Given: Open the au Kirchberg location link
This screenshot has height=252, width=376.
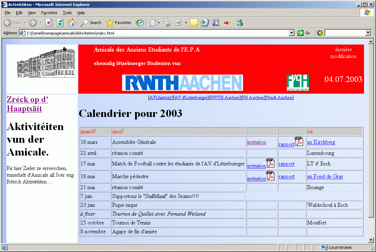Looking at the screenshot, I should click(x=321, y=142).
